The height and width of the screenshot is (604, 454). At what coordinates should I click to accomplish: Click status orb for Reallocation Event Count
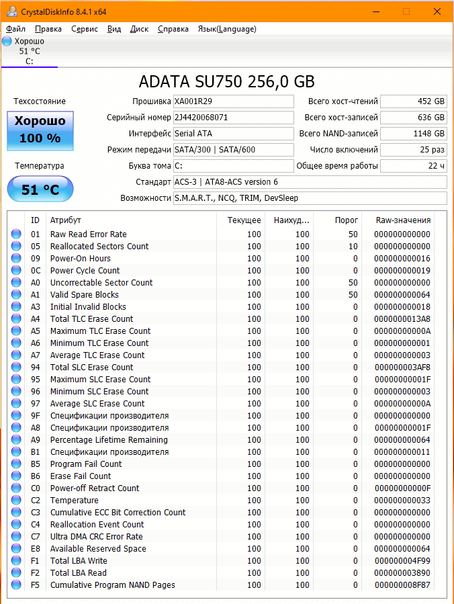tap(16, 524)
